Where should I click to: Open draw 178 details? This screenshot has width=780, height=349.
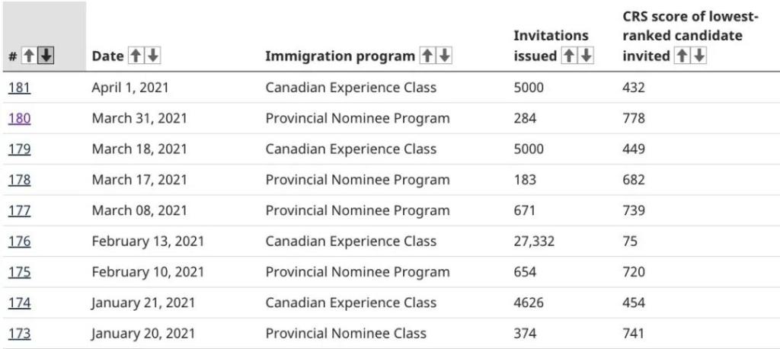[x=19, y=180]
